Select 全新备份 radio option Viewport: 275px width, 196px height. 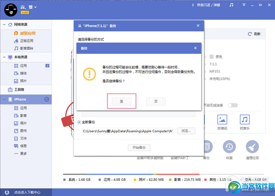[79, 122]
